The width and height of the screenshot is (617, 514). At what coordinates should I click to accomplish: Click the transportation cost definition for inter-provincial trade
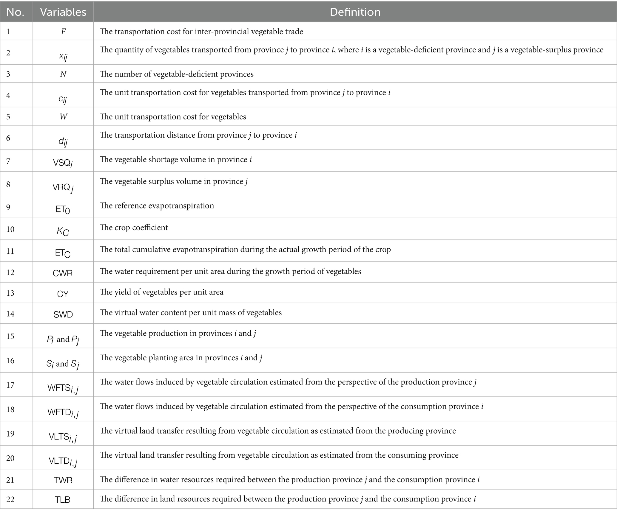coord(201,32)
